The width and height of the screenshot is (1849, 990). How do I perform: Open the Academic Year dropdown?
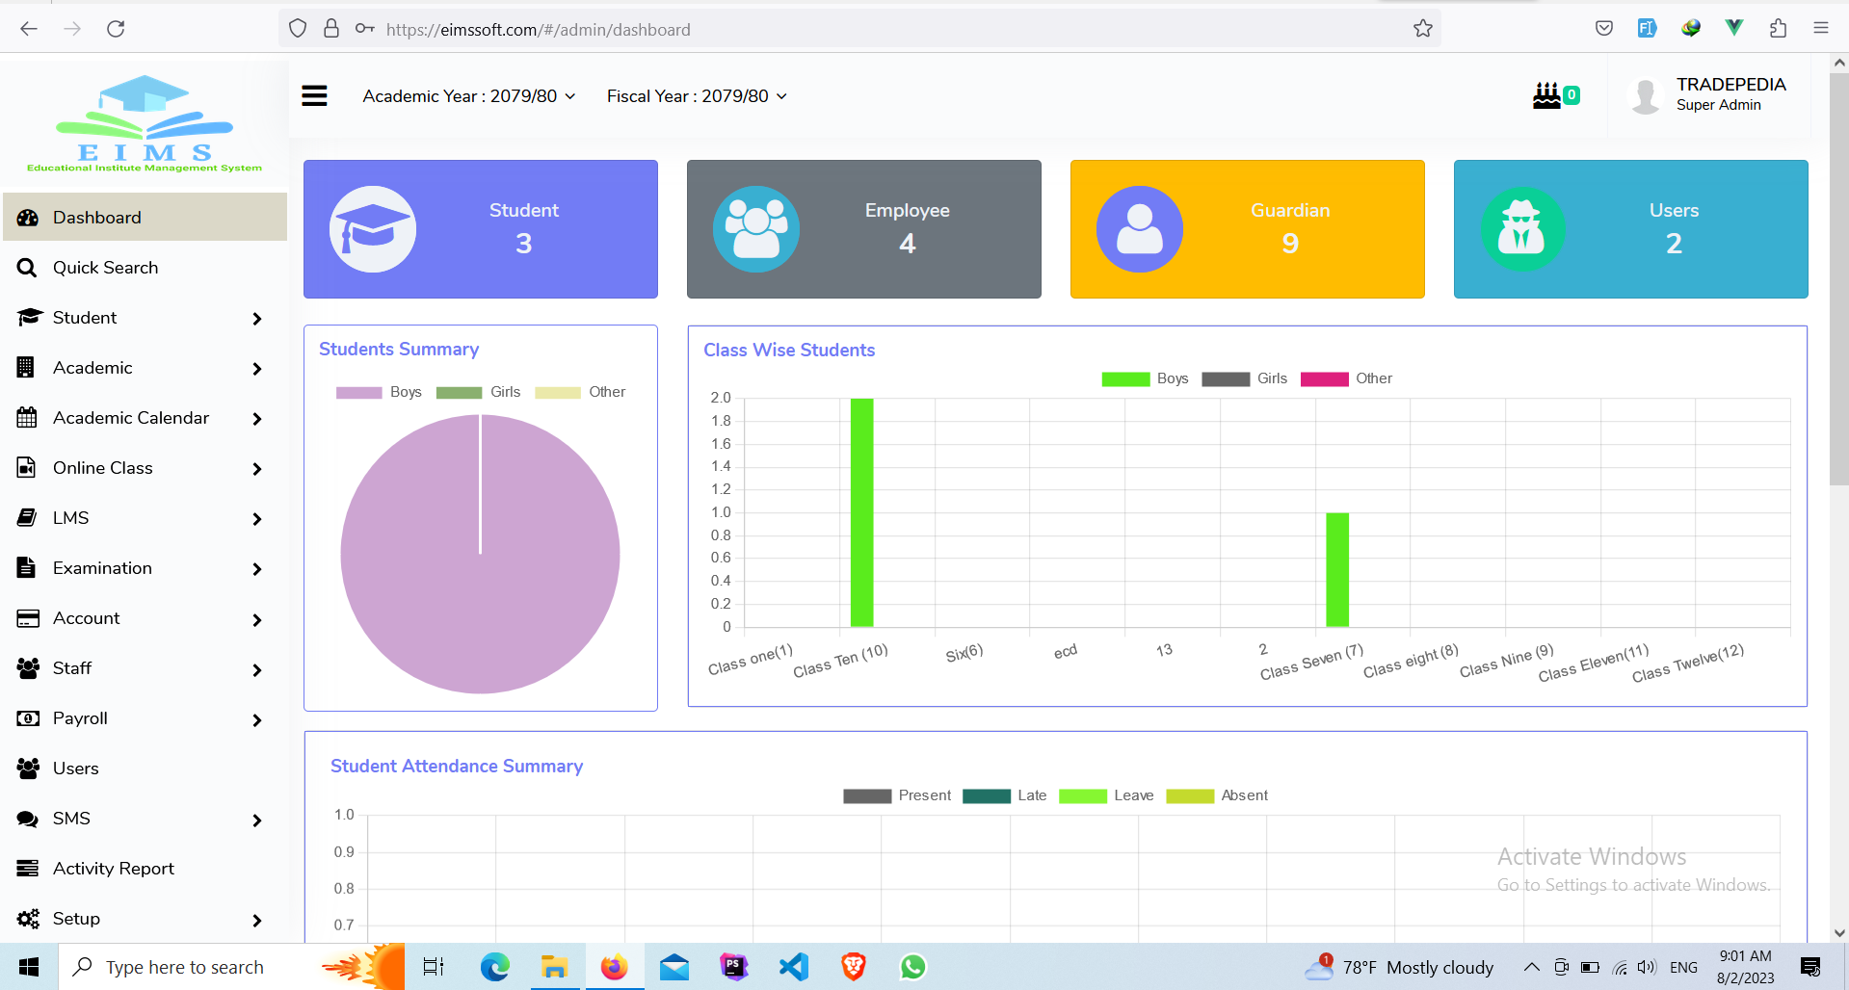pyautogui.click(x=469, y=96)
